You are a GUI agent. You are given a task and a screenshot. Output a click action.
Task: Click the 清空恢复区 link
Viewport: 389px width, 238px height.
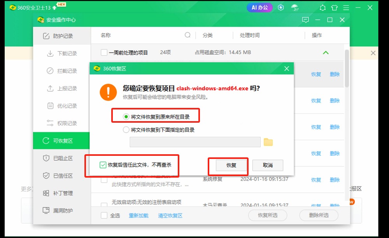pyautogui.click(x=170, y=215)
